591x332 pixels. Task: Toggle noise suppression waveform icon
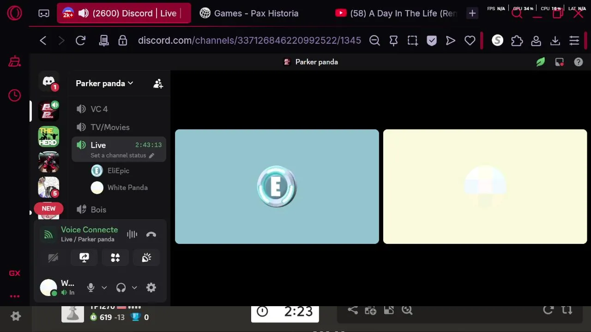coord(132,234)
